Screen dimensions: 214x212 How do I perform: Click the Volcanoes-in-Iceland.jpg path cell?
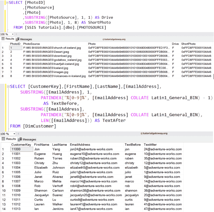pyautogui.click(x=54, y=76)
